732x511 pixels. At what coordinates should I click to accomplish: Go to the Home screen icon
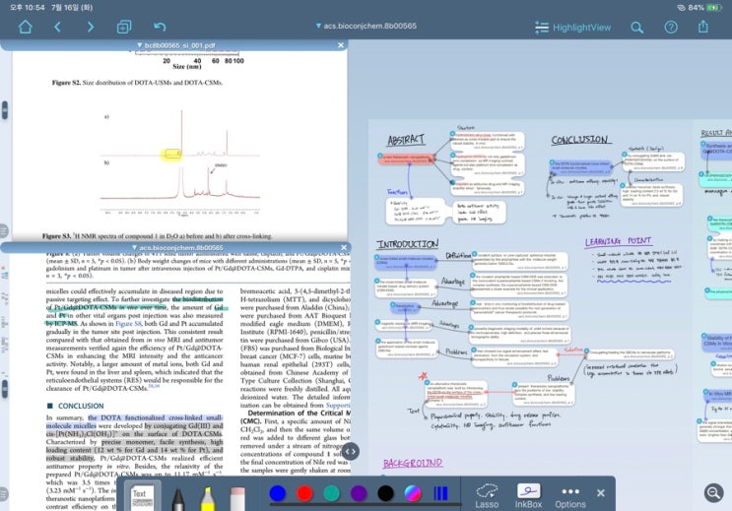tap(26, 27)
